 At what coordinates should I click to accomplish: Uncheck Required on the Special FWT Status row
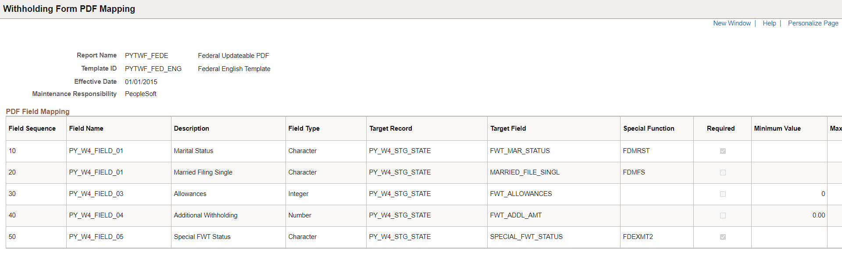722,237
